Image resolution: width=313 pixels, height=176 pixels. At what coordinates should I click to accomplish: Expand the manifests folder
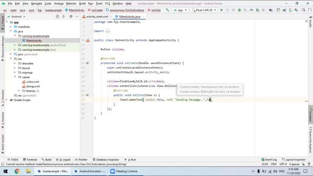(11, 27)
